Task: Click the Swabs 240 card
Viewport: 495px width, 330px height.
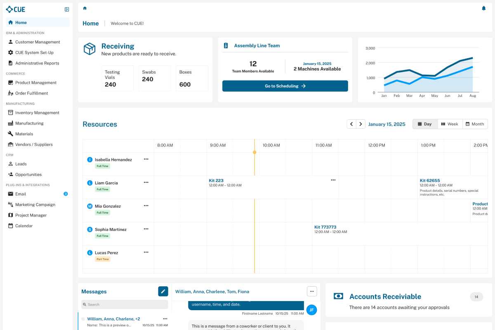Action: (x=155, y=78)
